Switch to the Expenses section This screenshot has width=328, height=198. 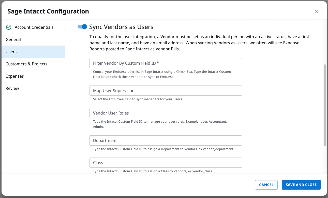pos(33,76)
